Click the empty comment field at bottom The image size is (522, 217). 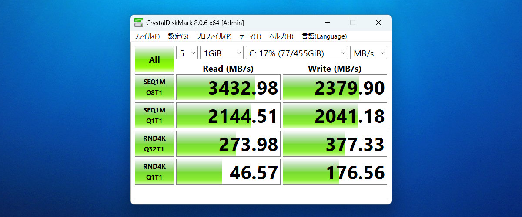pyautogui.click(x=261, y=194)
